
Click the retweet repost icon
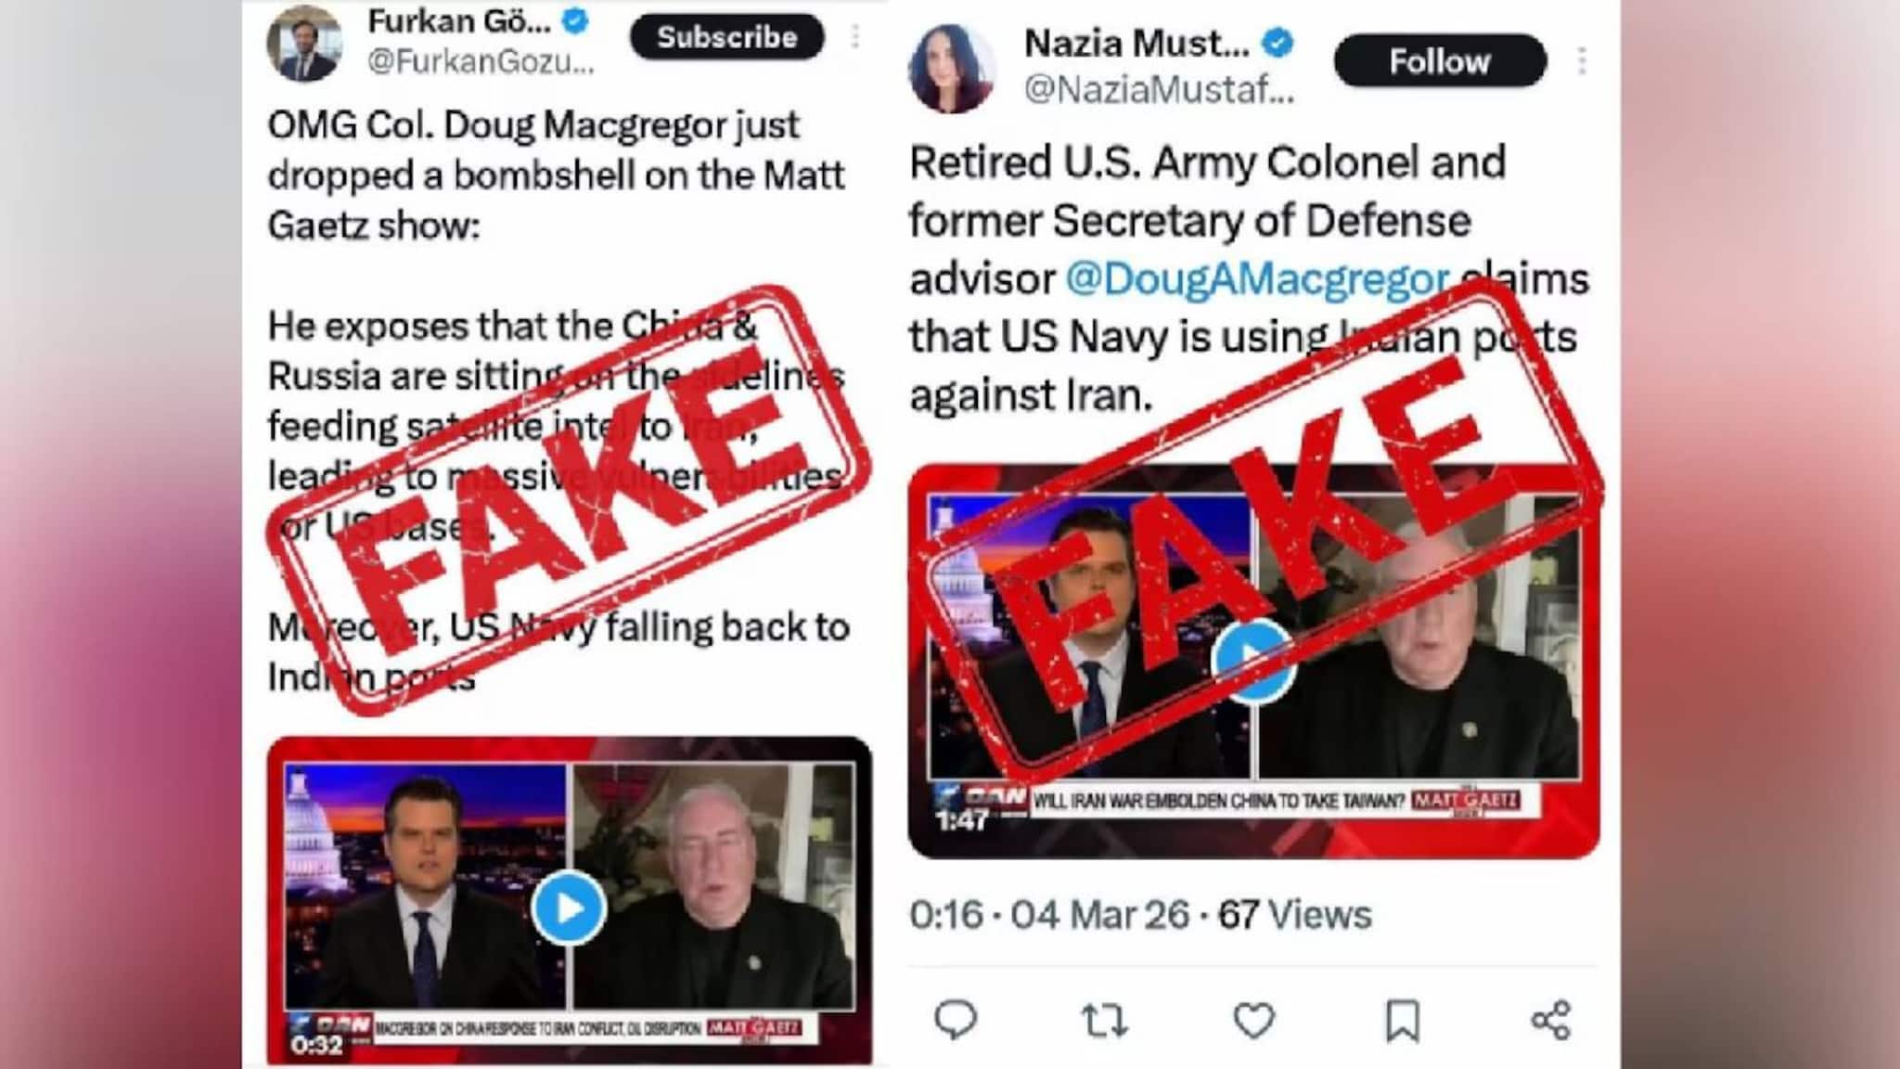point(1104,1021)
